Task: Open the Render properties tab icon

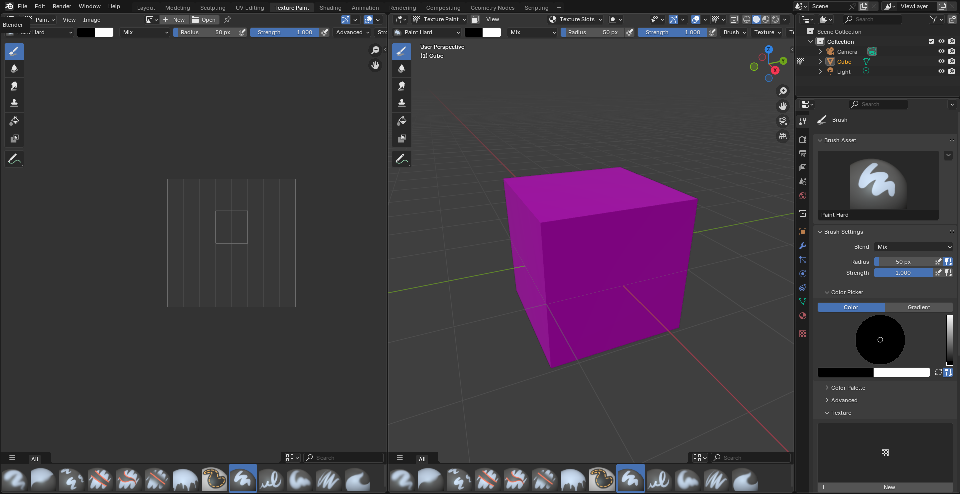Action: point(803,139)
